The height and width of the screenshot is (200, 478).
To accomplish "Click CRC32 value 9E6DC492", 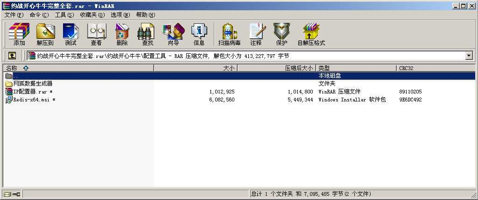I will (410, 100).
